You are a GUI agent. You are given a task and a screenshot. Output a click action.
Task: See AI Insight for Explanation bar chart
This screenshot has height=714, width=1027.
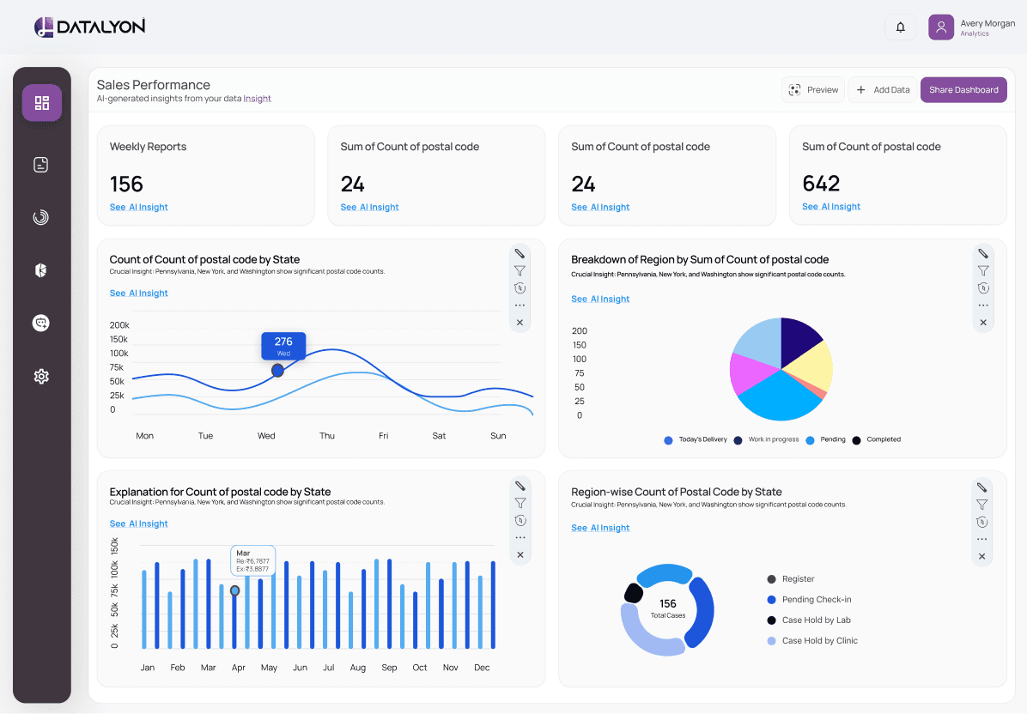tap(139, 523)
